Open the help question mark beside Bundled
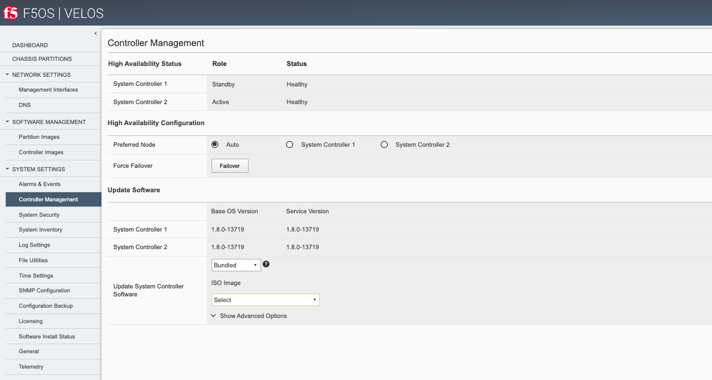This screenshot has height=380, width=712. point(266,265)
